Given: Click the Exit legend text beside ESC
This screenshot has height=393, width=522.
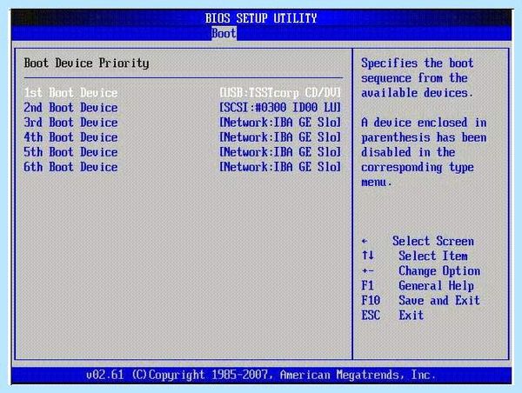Looking at the screenshot, I should click(x=412, y=315).
